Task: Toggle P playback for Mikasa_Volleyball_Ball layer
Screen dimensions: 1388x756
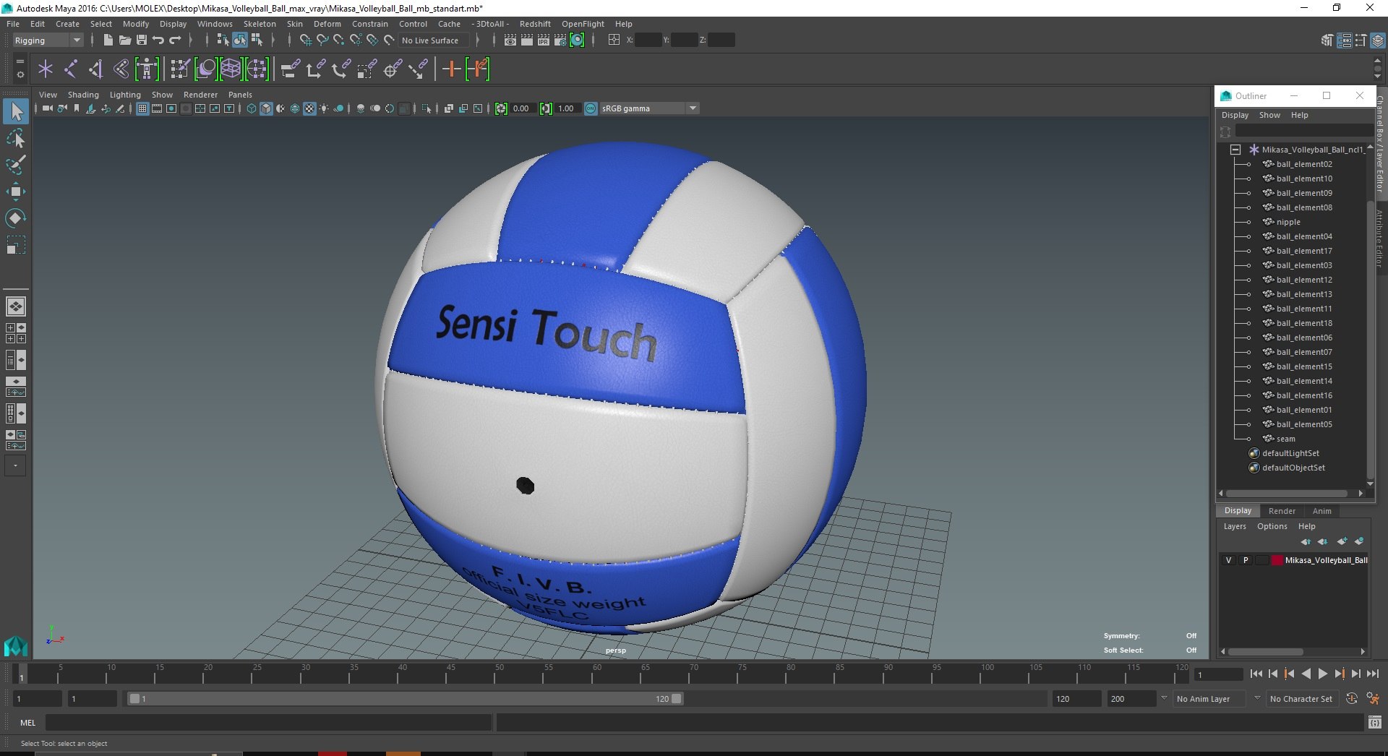Action: pyautogui.click(x=1246, y=560)
